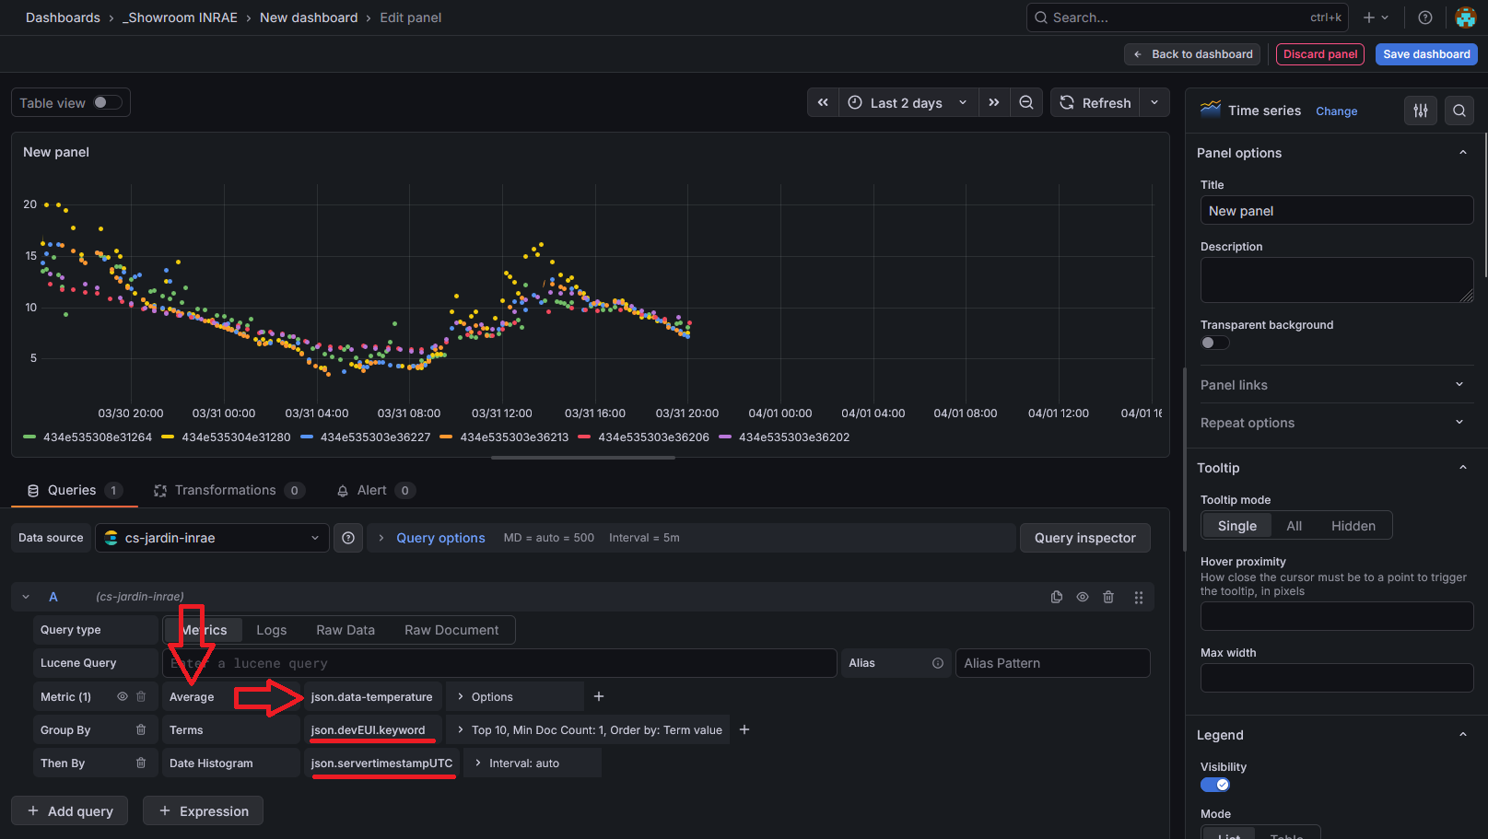This screenshot has height=839, width=1488.
Task: Click the plus icon in the top bar
Action: click(1369, 17)
